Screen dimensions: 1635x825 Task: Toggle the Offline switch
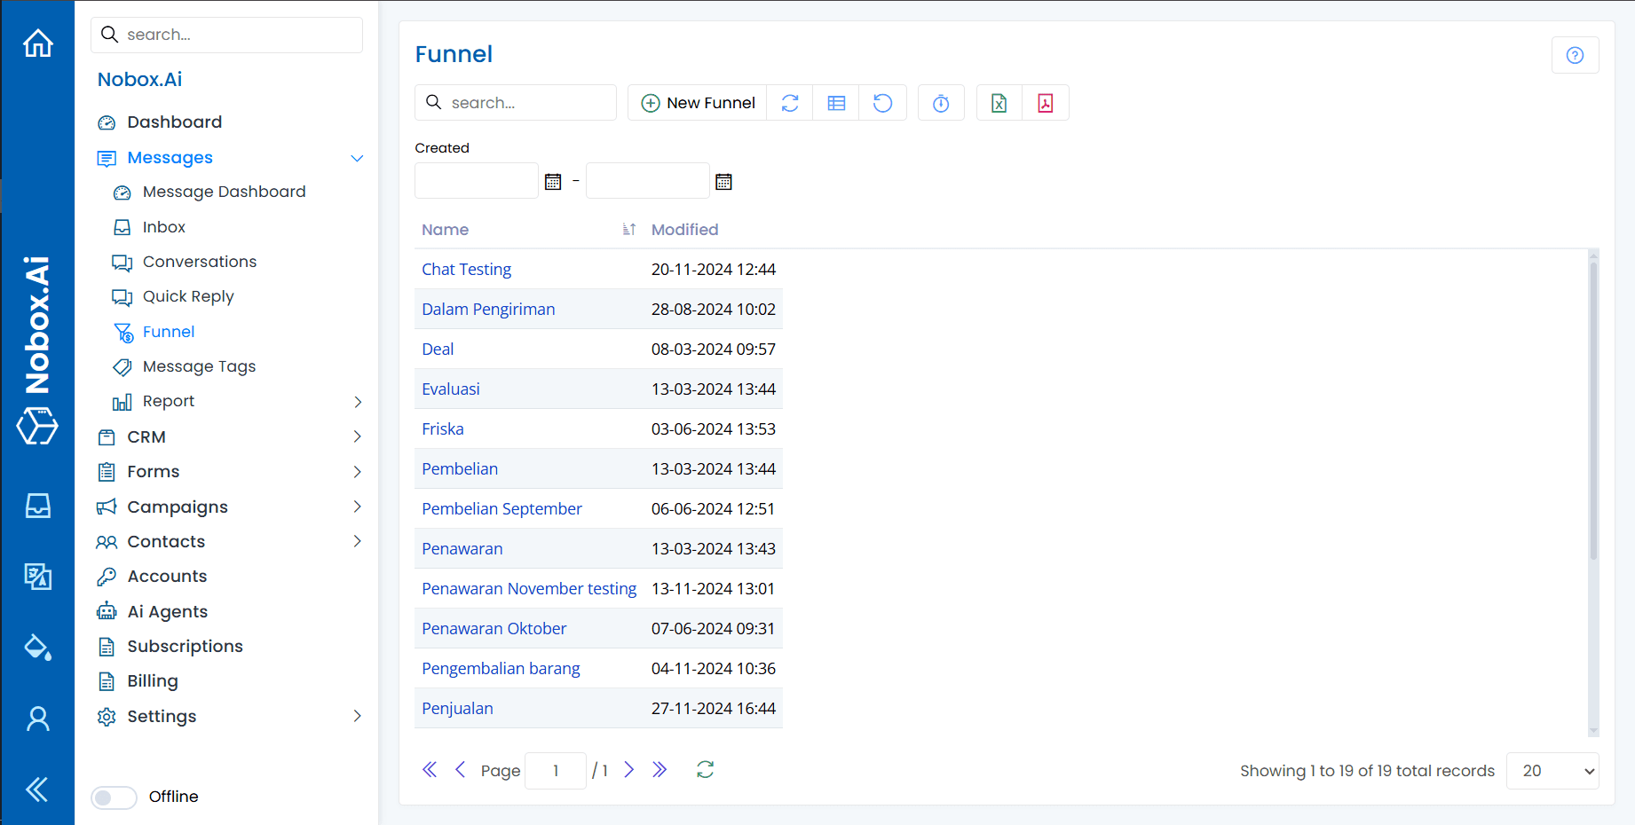(x=114, y=797)
